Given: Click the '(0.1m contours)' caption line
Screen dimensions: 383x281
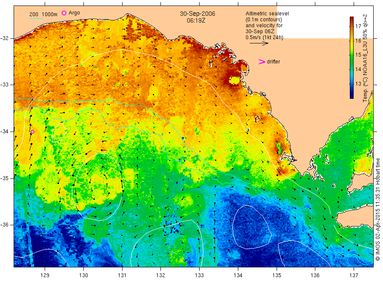Looking at the screenshot, I should [263, 20].
